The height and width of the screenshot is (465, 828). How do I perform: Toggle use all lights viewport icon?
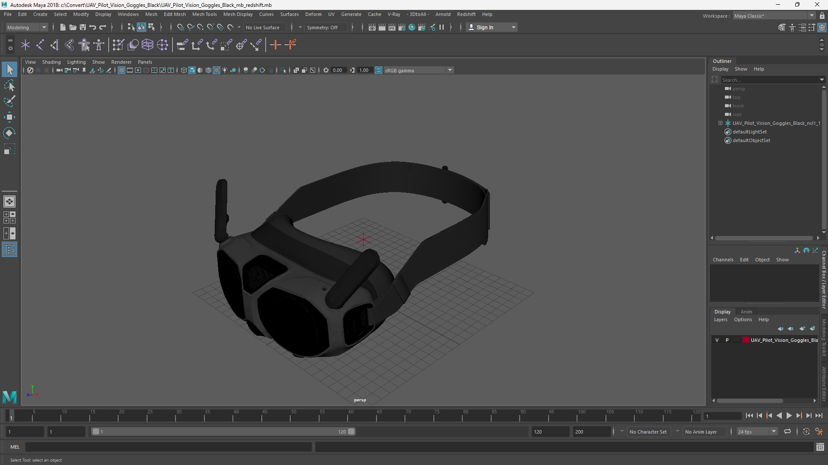(x=225, y=70)
